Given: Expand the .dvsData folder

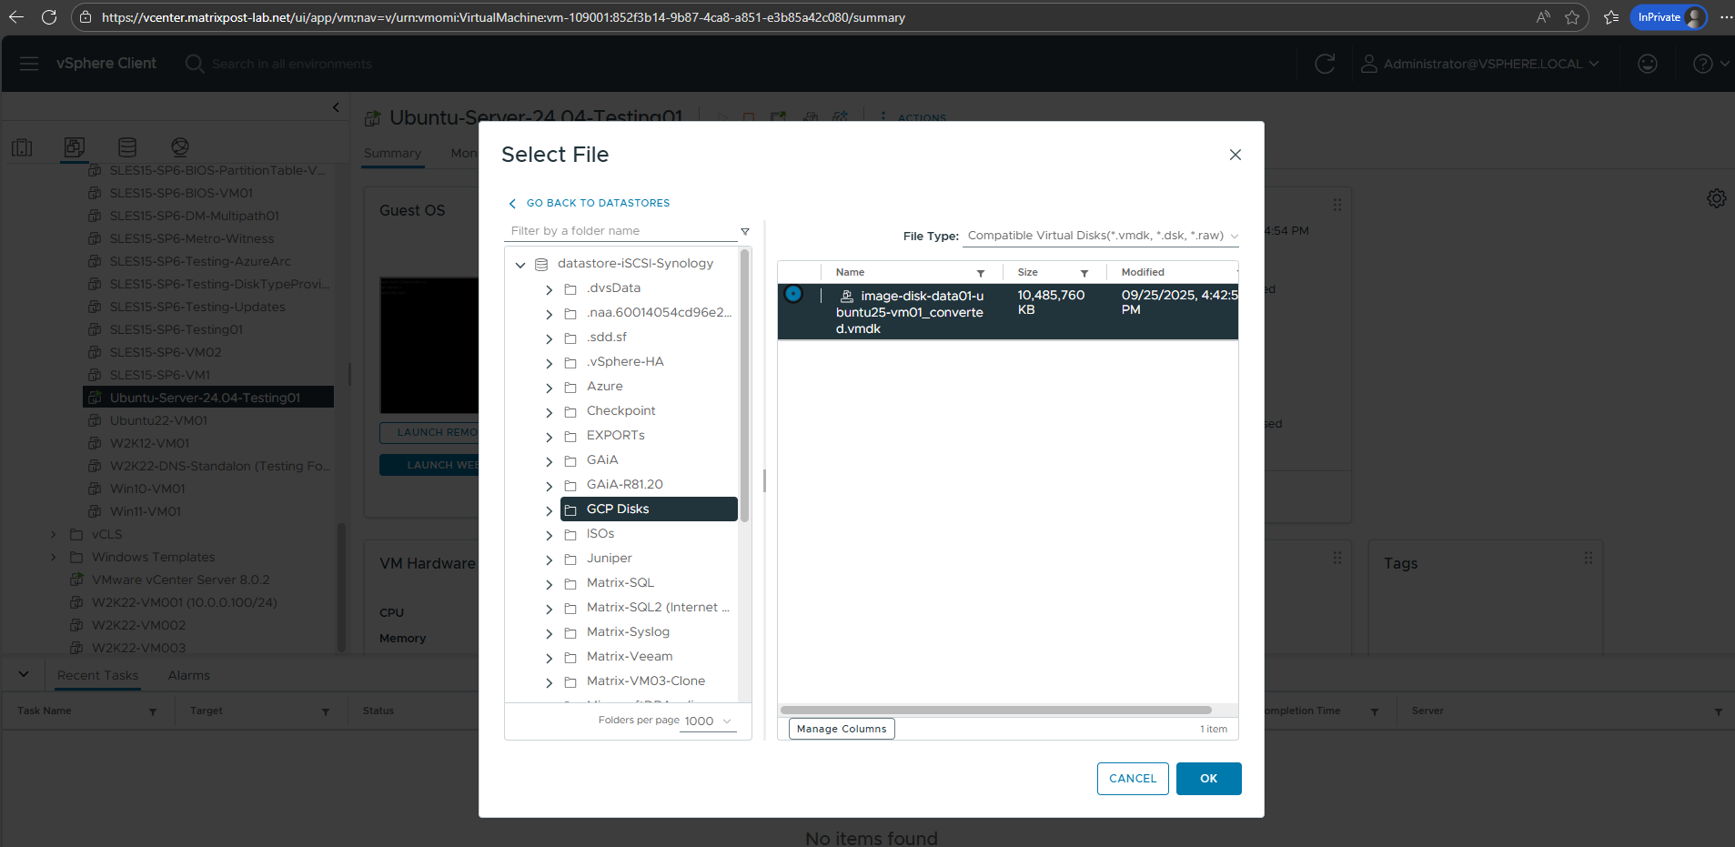Looking at the screenshot, I should [x=549, y=289].
